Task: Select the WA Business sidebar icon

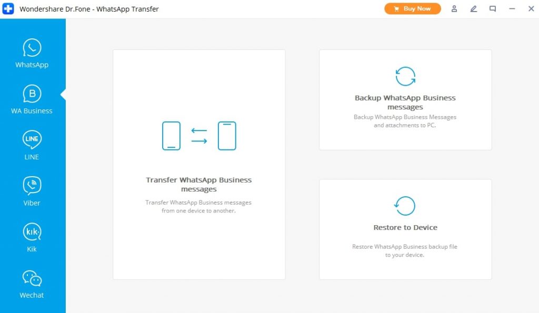Action: 32,94
